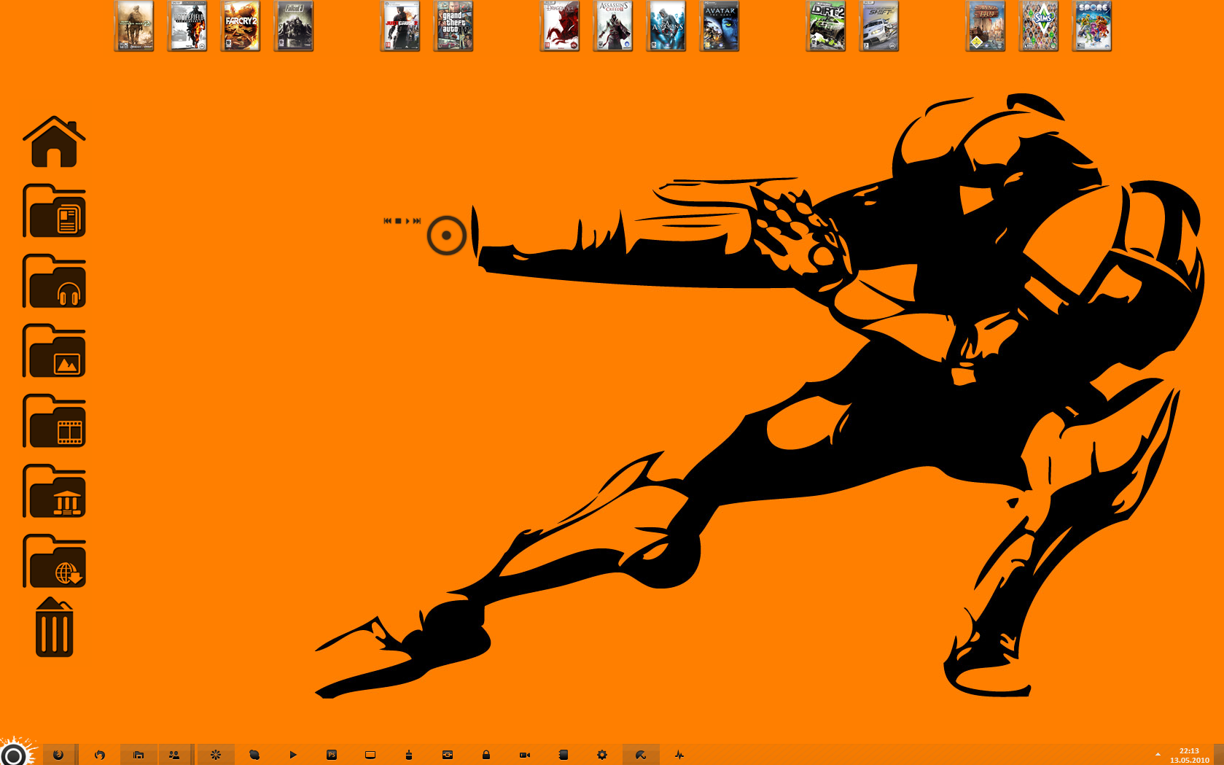Screen dimensions: 1224x765
Task: Open the Pictures folder icon
Action: pyautogui.click(x=54, y=351)
